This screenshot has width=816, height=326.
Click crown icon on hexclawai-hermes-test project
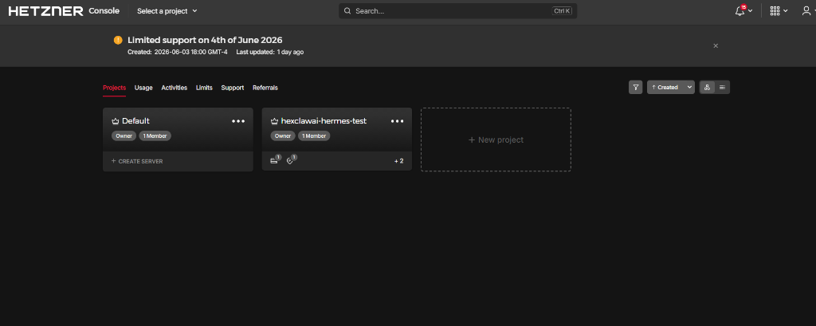pos(275,121)
